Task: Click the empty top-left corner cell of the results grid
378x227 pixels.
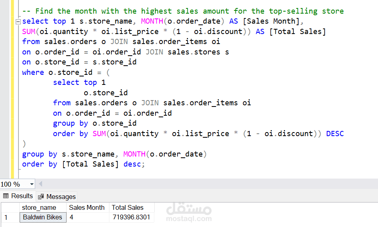Action: point(10,207)
